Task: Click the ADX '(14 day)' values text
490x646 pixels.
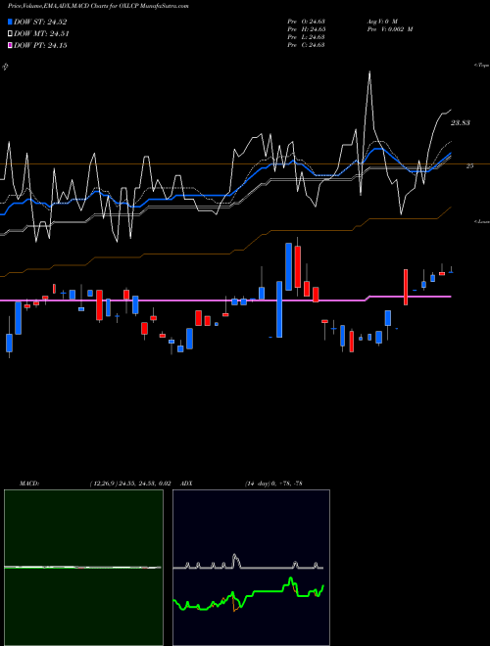Action: (273, 484)
